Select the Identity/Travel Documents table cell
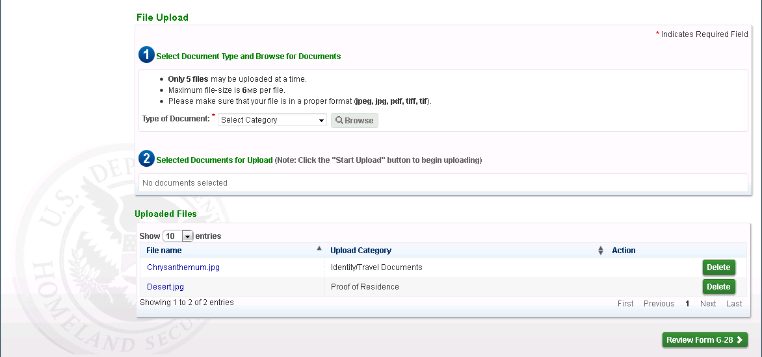The height and width of the screenshot is (357, 762). click(x=376, y=267)
